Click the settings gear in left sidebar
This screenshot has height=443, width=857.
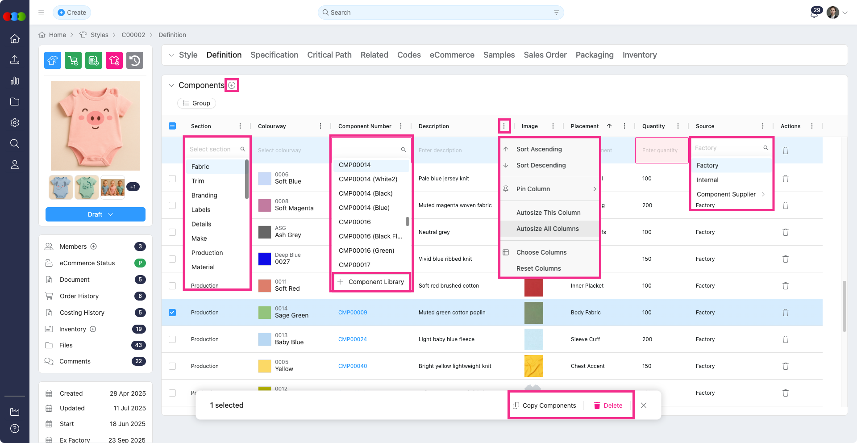pyautogui.click(x=15, y=123)
